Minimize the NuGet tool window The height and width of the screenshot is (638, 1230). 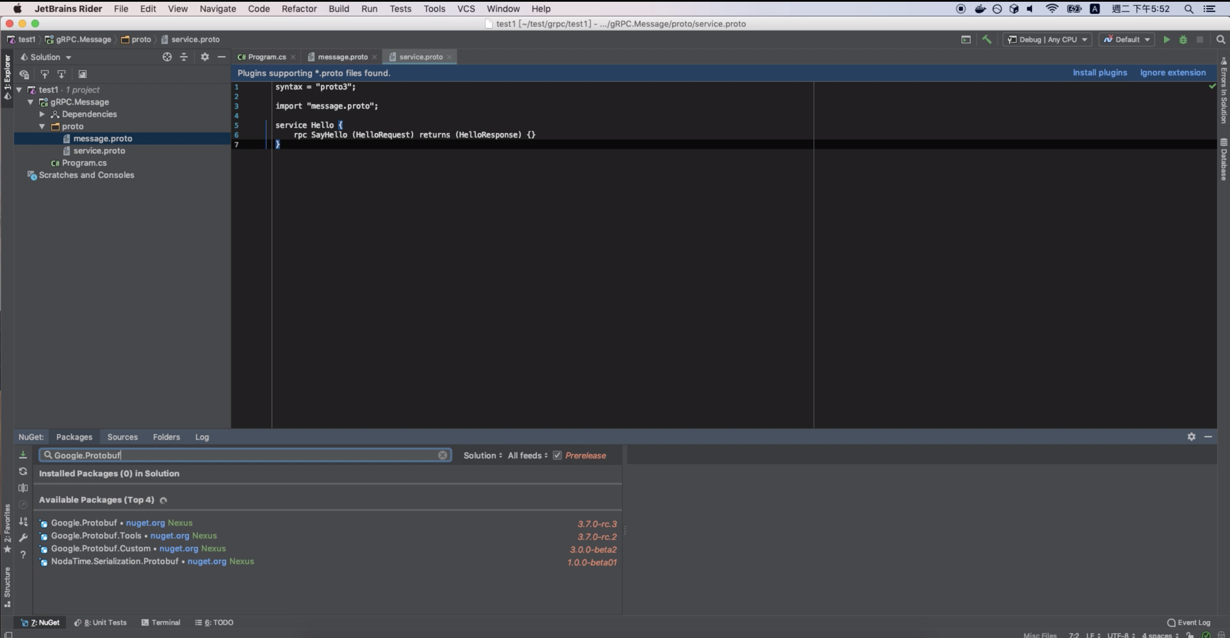[1208, 437]
